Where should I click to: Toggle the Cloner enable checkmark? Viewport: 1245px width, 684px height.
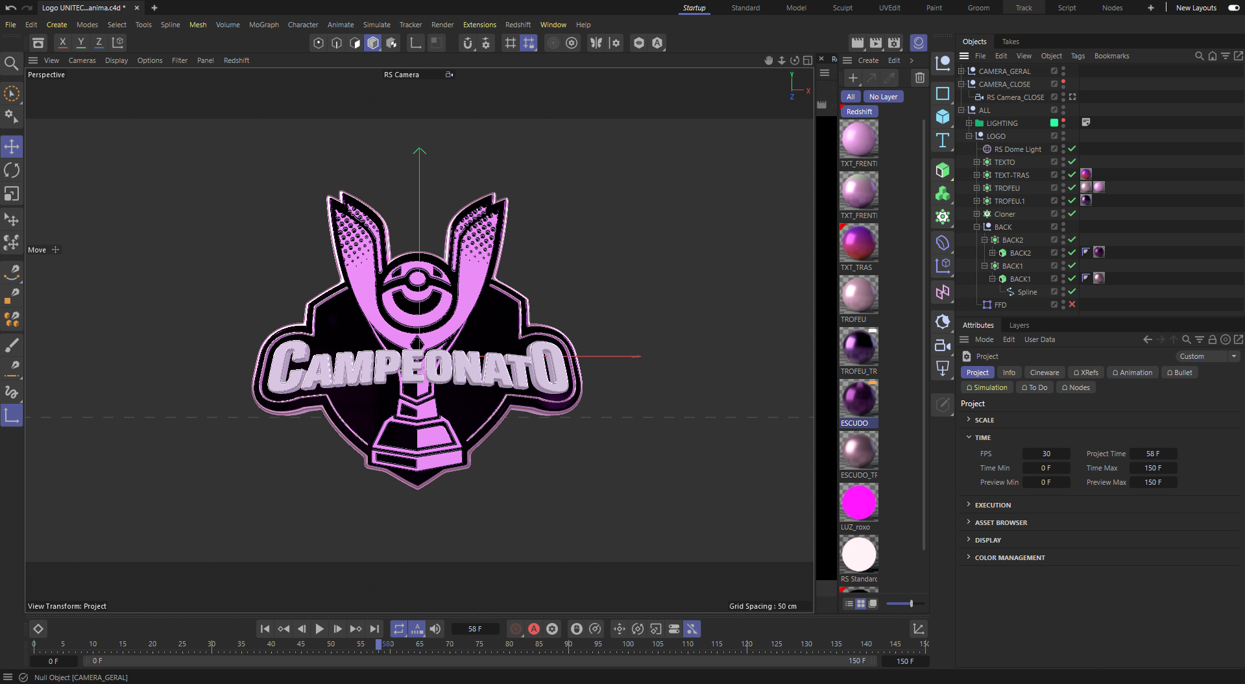click(1072, 214)
